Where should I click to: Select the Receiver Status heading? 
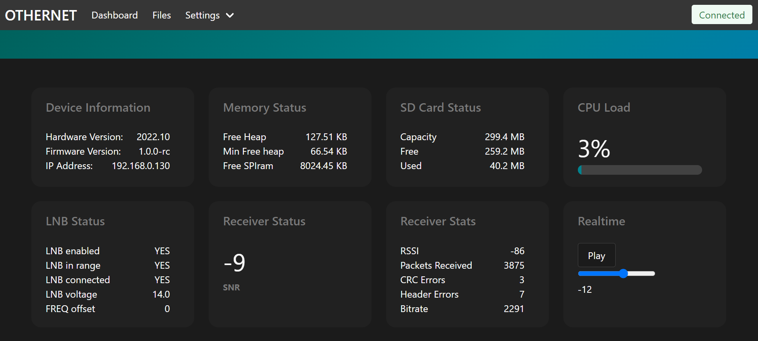[x=264, y=221]
